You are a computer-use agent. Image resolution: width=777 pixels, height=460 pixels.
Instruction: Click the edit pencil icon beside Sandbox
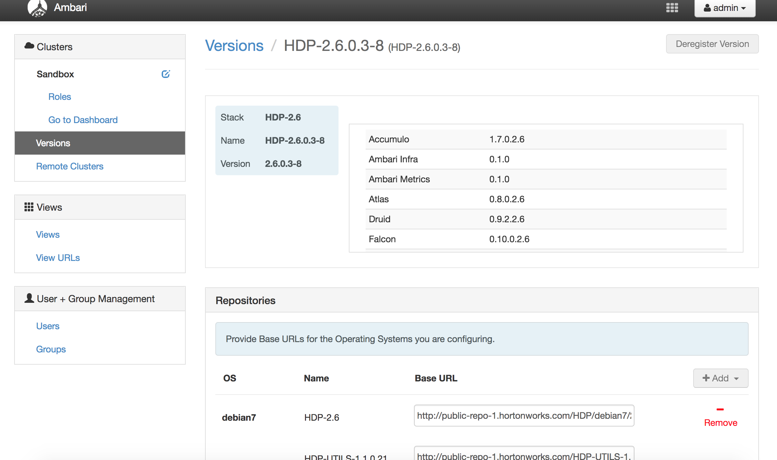166,74
